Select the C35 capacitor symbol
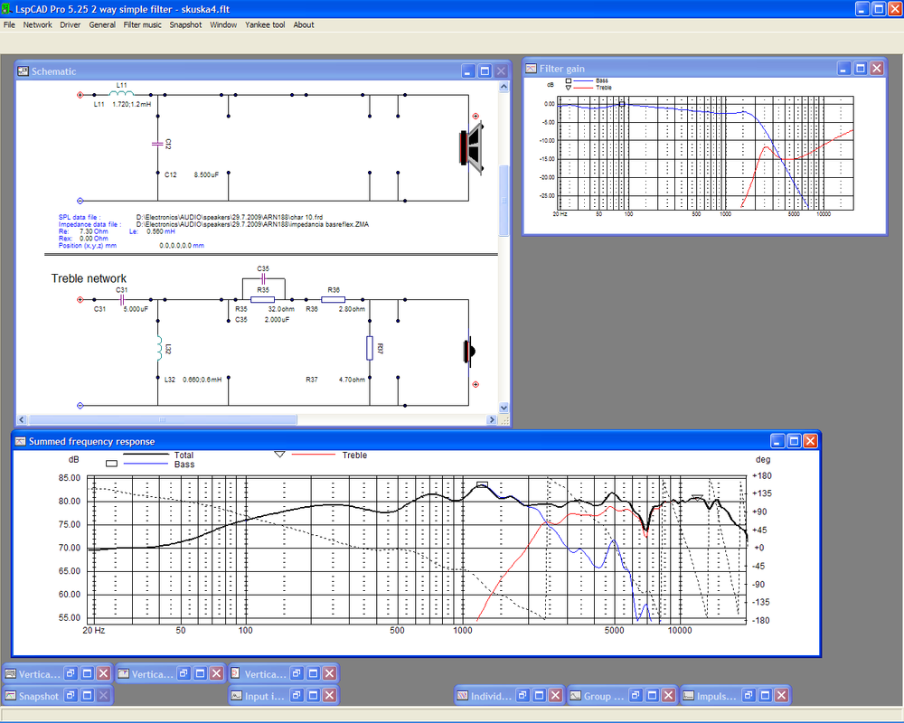Image resolution: width=904 pixels, height=723 pixels. click(x=263, y=278)
